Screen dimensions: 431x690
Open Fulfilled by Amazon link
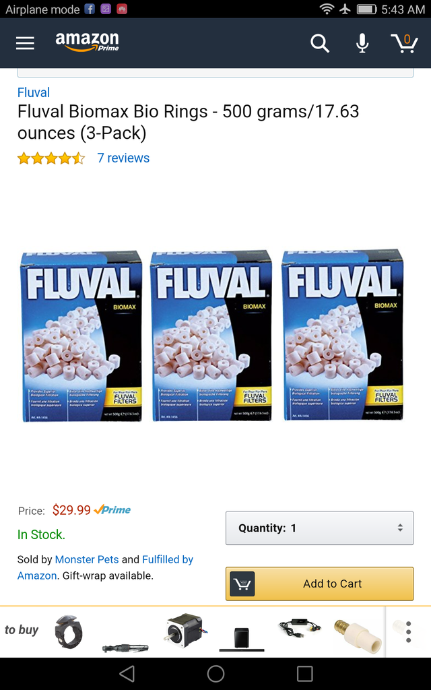106,567
